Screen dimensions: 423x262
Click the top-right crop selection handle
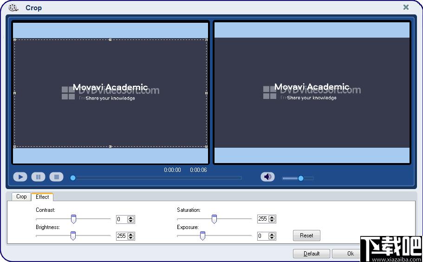tap(206, 39)
